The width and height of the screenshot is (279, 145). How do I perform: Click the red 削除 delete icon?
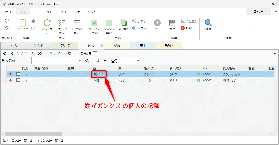tap(183, 28)
